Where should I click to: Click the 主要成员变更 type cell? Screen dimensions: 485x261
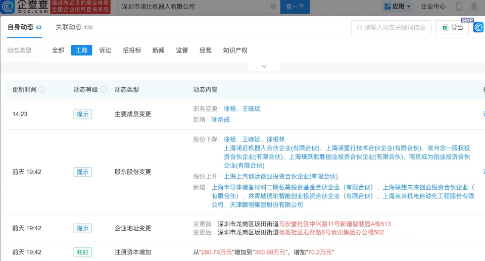tap(133, 114)
